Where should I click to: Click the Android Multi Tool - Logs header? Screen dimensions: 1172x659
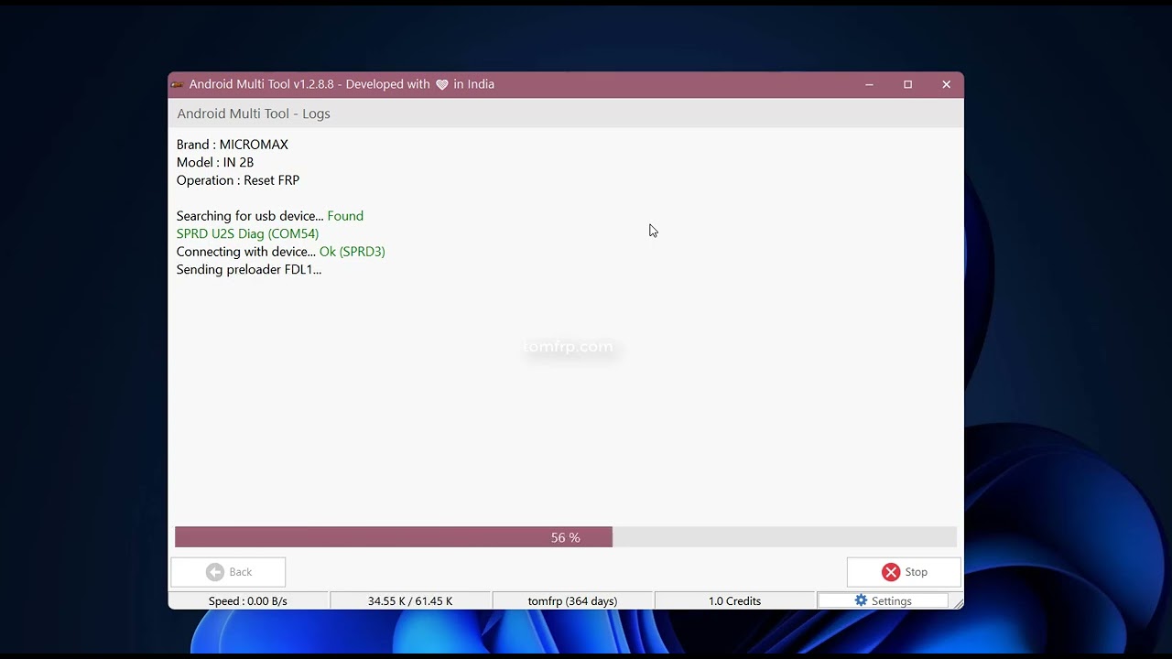pyautogui.click(x=254, y=113)
